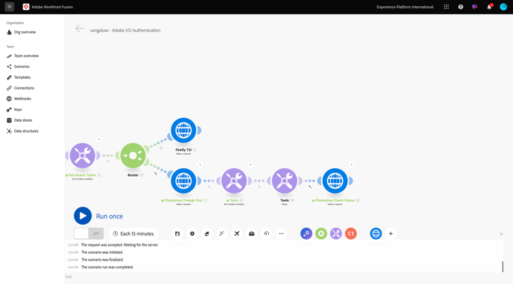Image resolution: width=513 pixels, height=284 pixels.
Task: Navigate to Scenarios
Action: (x=22, y=66)
